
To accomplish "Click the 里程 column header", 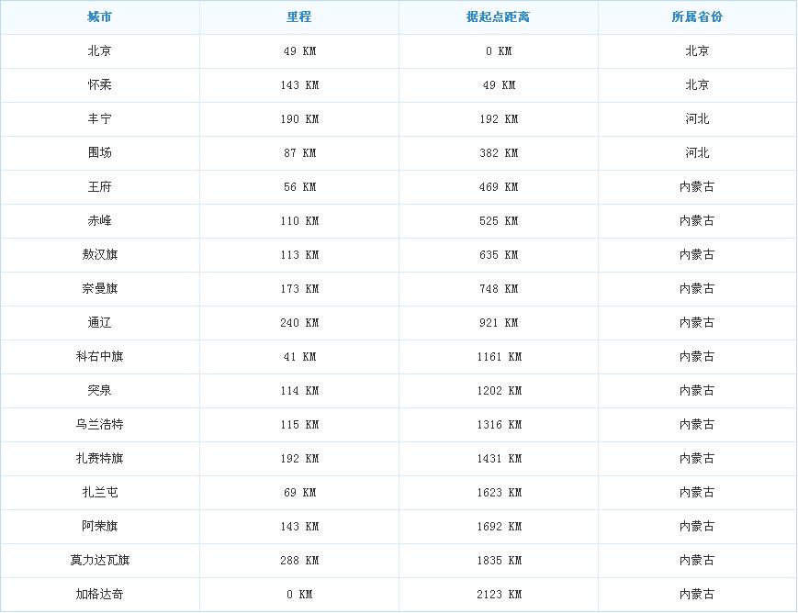I will 299,17.
